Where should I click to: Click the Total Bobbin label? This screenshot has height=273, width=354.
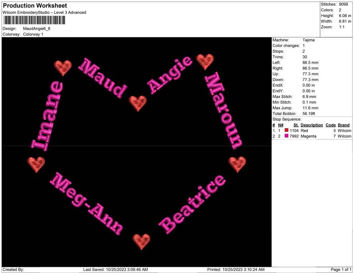coord(285,114)
